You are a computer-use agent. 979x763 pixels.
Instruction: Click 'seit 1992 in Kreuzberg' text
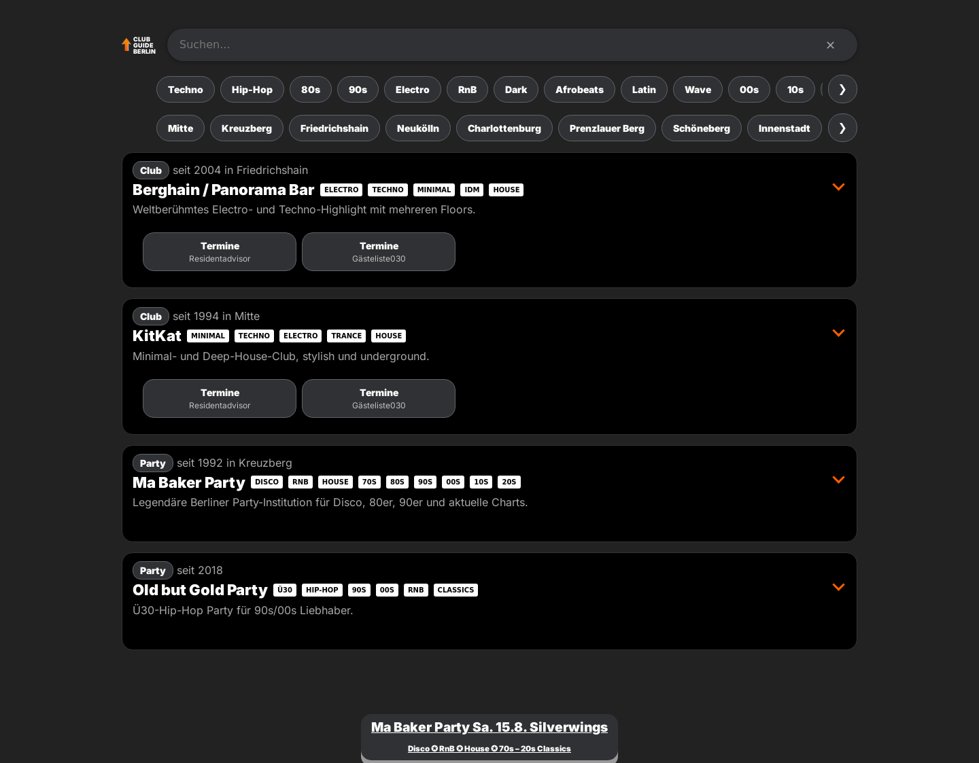(x=235, y=463)
